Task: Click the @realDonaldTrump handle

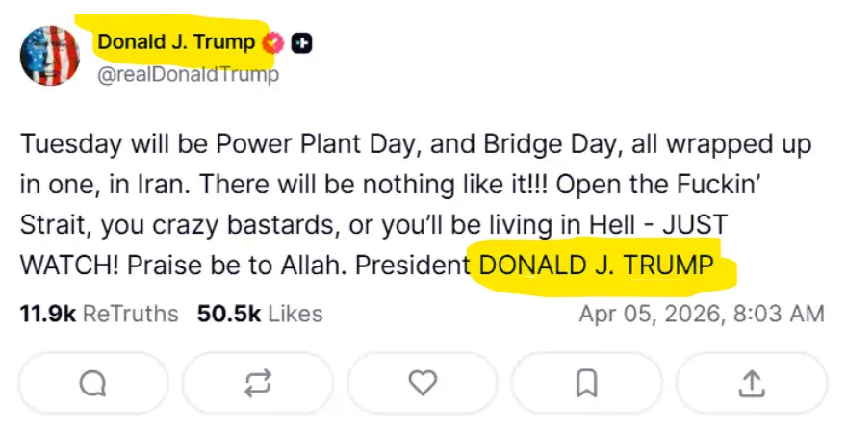Action: pos(188,74)
